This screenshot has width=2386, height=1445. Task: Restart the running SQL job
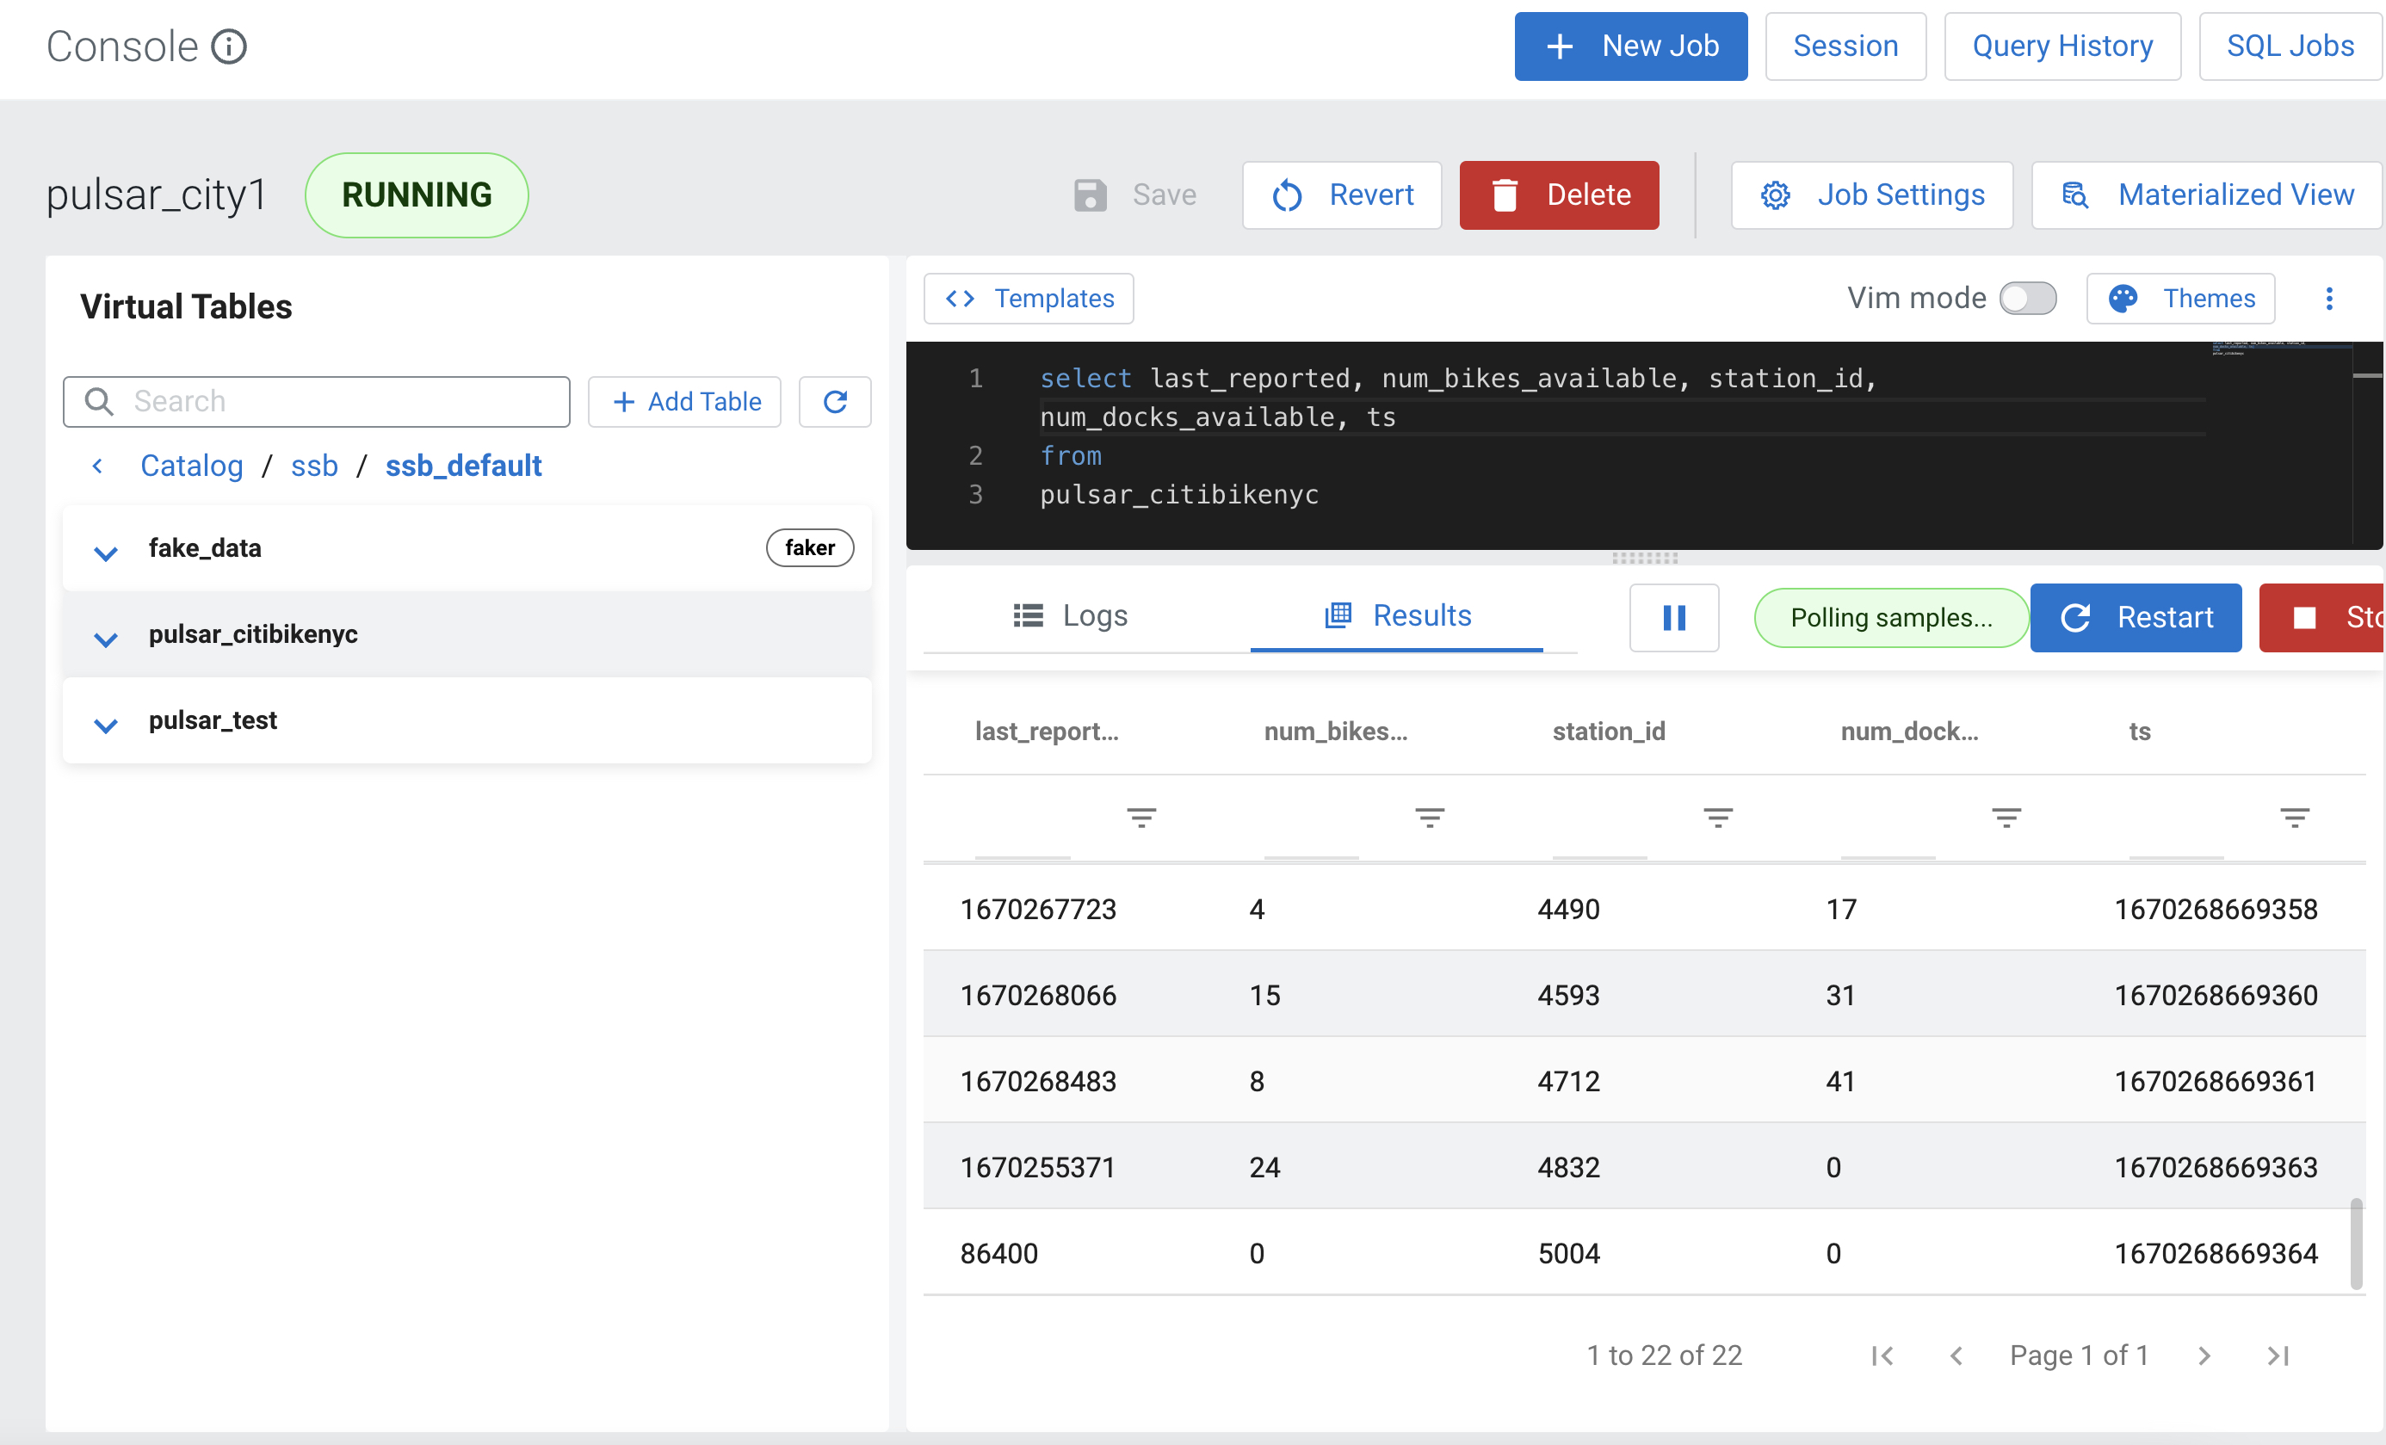(x=2136, y=617)
